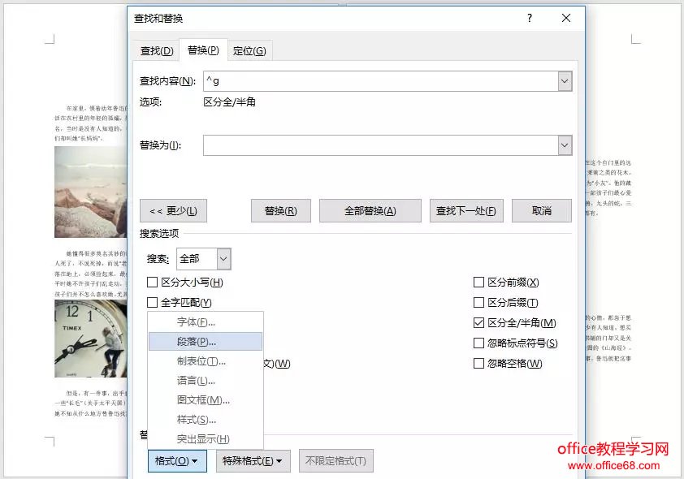Choose 突出显示(H) from the format menu

[206, 439]
